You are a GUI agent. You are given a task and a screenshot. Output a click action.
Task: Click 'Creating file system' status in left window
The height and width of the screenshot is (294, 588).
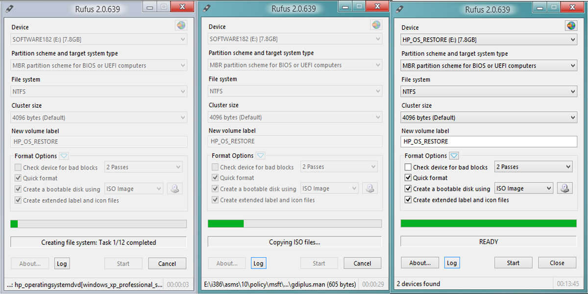pos(98,243)
